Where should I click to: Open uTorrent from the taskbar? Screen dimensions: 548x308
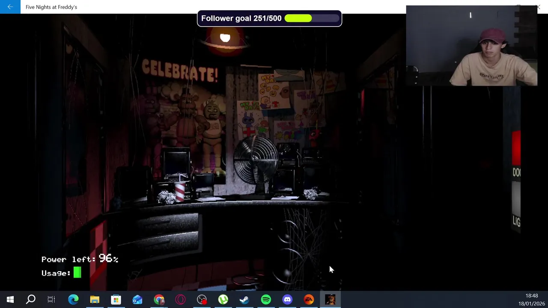pyautogui.click(x=223, y=299)
